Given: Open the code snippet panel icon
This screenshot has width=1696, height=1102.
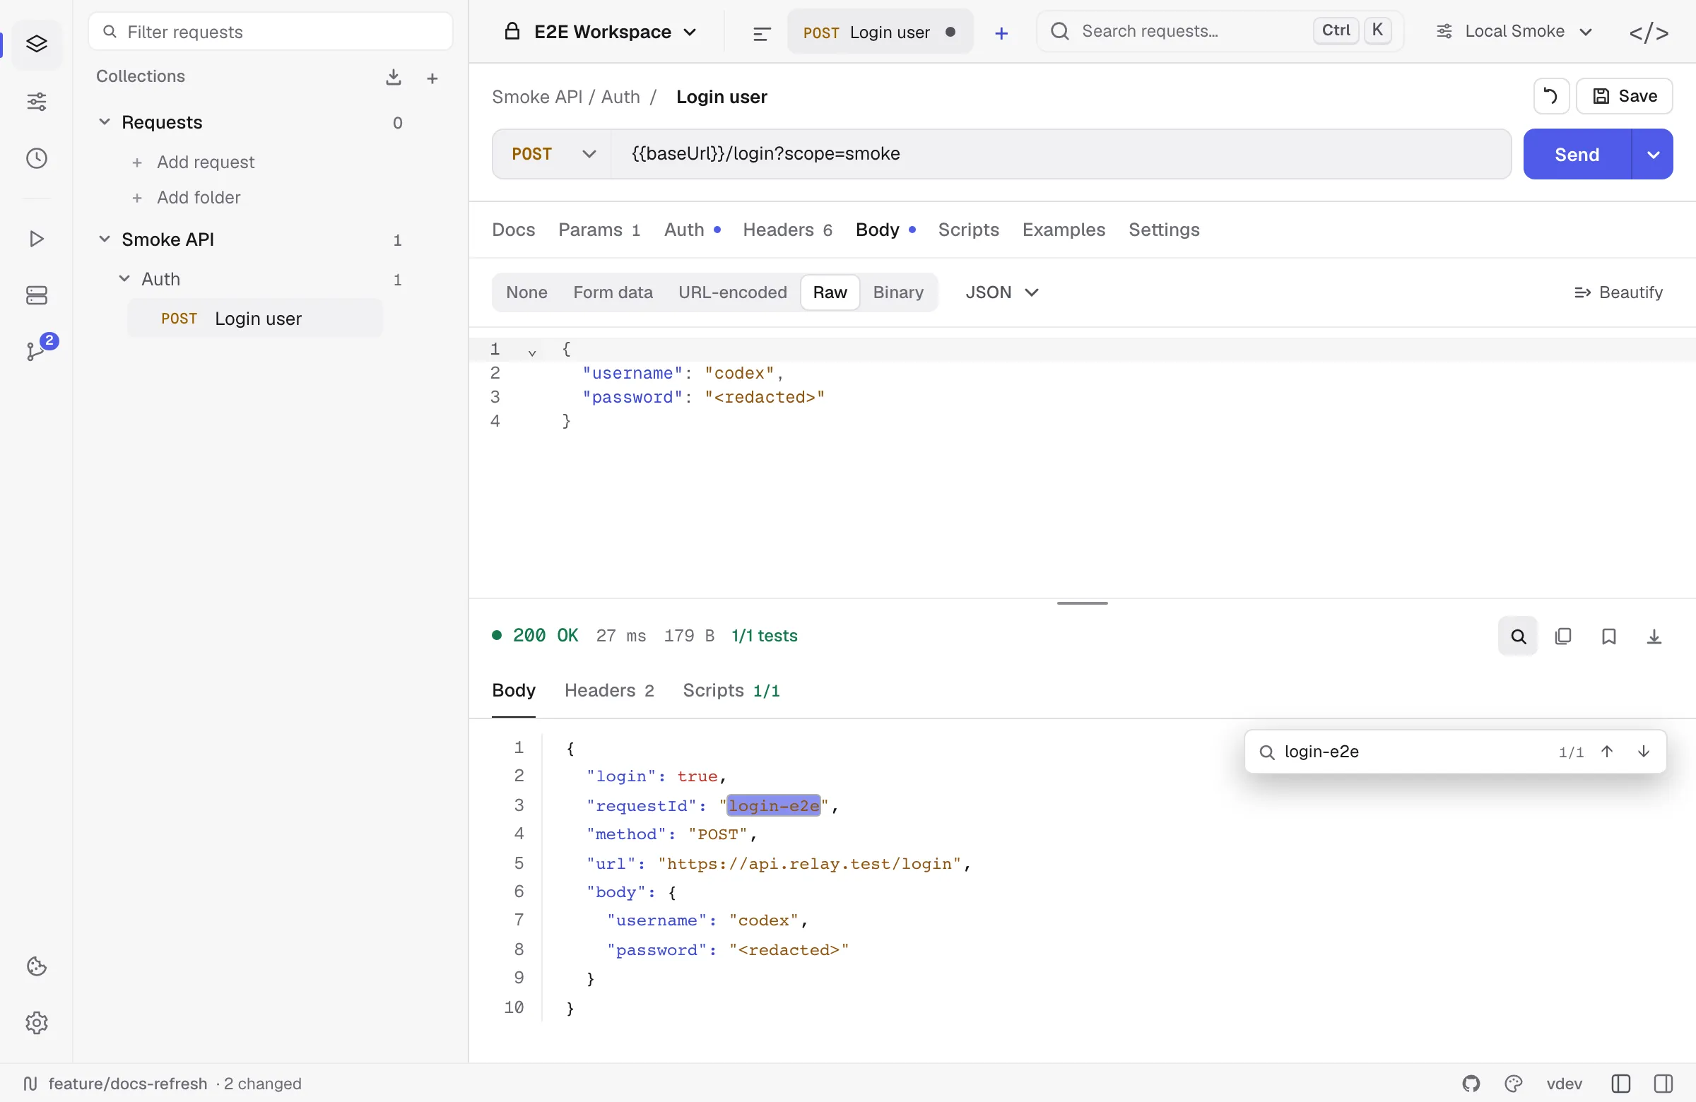Looking at the screenshot, I should coord(1648,32).
